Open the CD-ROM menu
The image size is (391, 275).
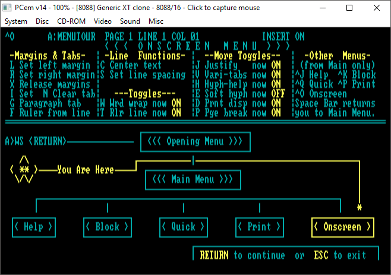pyautogui.click(x=71, y=21)
